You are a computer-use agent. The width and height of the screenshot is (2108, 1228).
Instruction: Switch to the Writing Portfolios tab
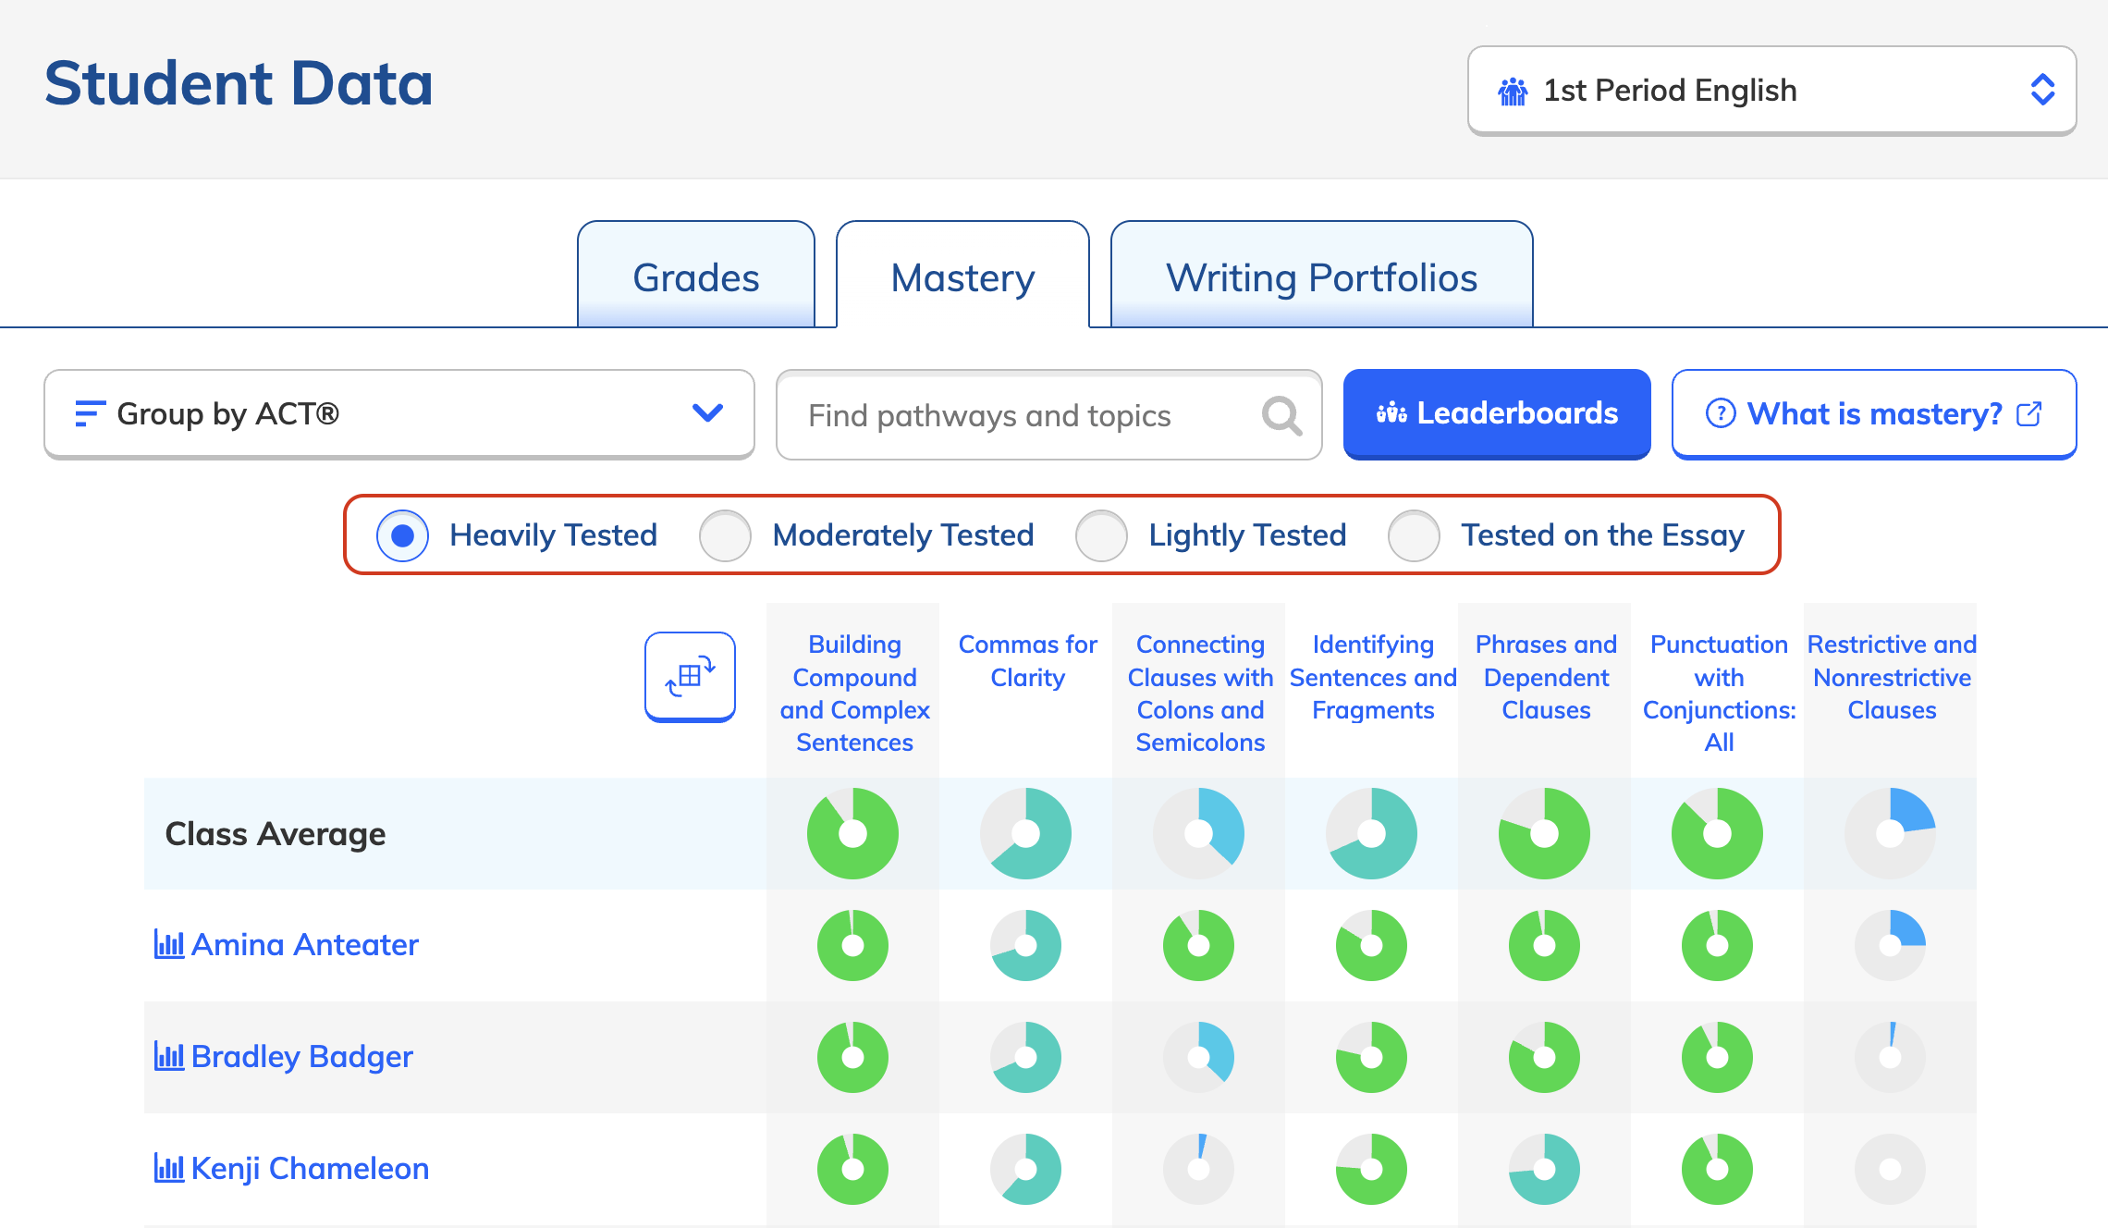[1321, 275]
